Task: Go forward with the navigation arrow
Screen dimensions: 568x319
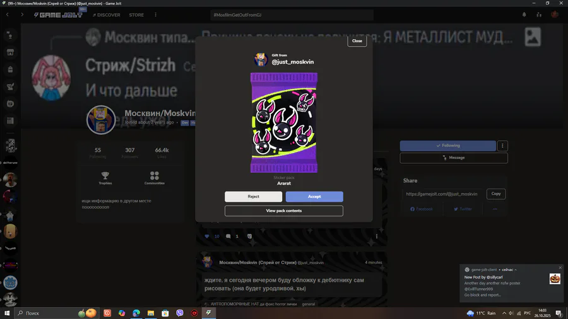Action: (22, 15)
